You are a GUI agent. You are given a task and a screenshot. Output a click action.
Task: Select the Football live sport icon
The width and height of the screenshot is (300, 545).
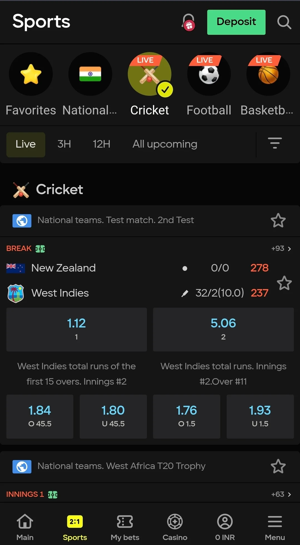(209, 74)
